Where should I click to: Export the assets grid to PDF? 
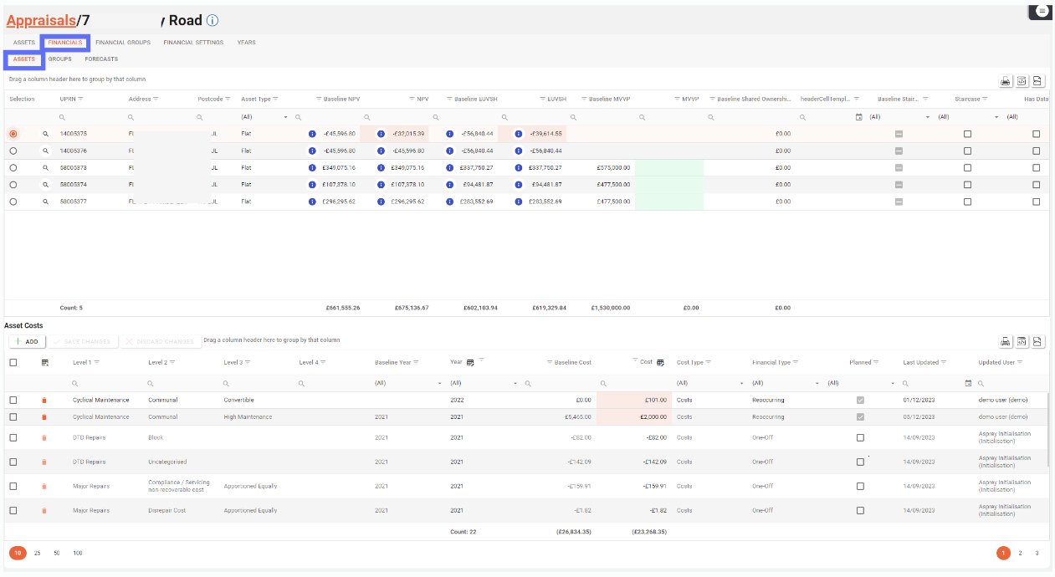[x=1037, y=81]
